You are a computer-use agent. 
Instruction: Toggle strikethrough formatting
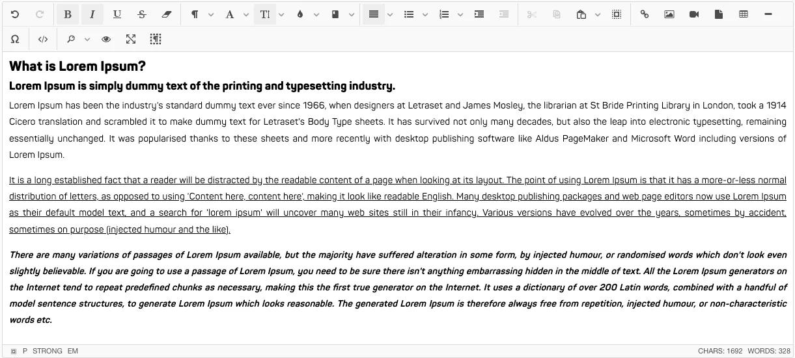click(x=142, y=14)
